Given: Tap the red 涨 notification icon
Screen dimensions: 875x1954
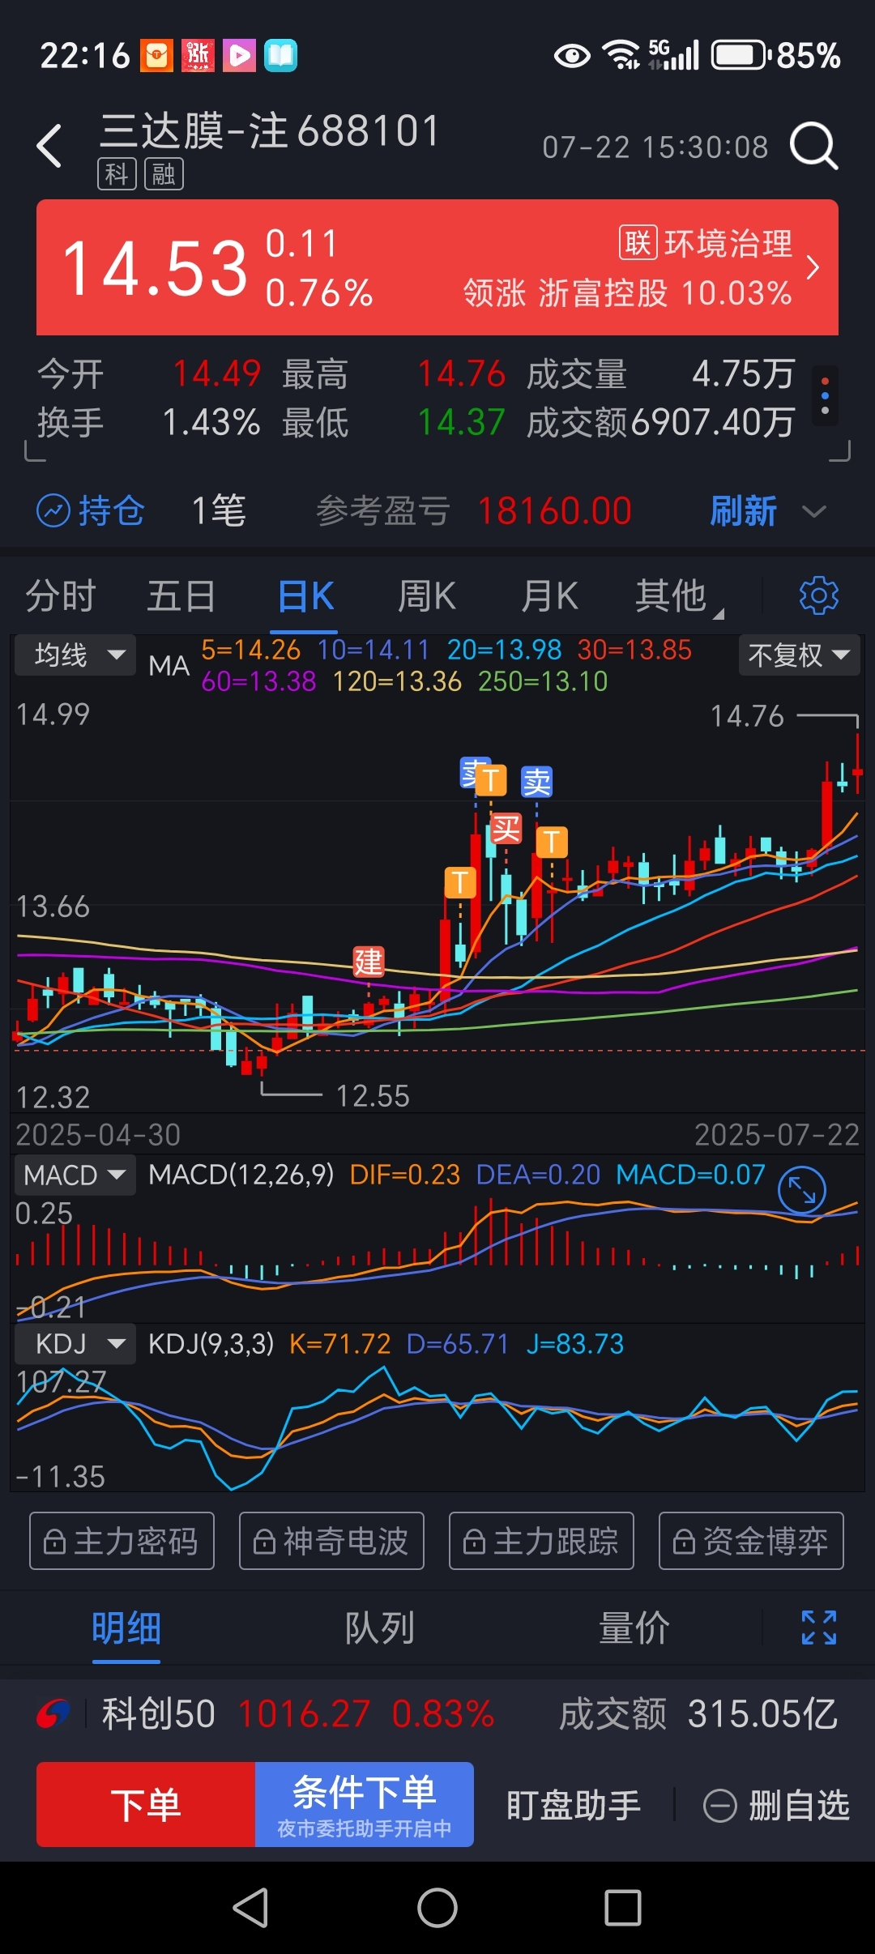Looking at the screenshot, I should pyautogui.click(x=198, y=55).
